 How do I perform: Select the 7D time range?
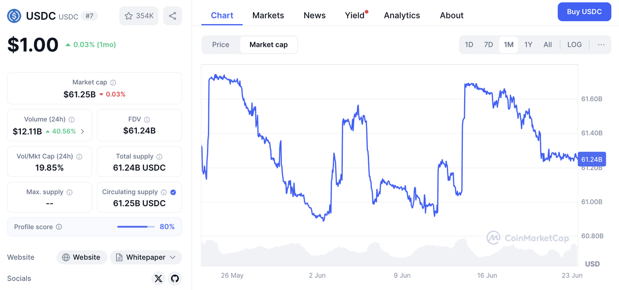[x=488, y=44]
